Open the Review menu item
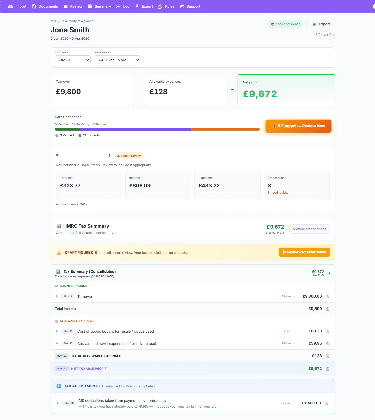375x420 pixels. pos(73,6)
